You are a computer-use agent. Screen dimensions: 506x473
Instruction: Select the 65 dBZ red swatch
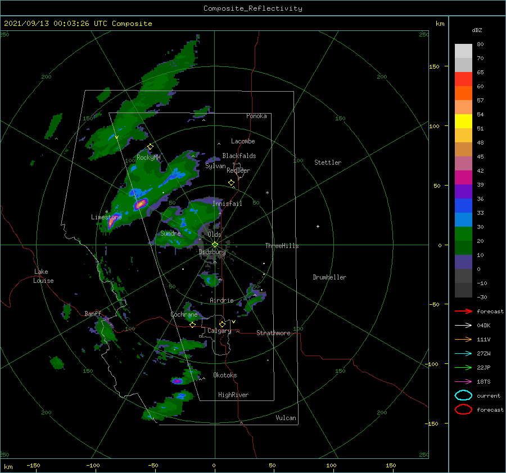pos(463,79)
